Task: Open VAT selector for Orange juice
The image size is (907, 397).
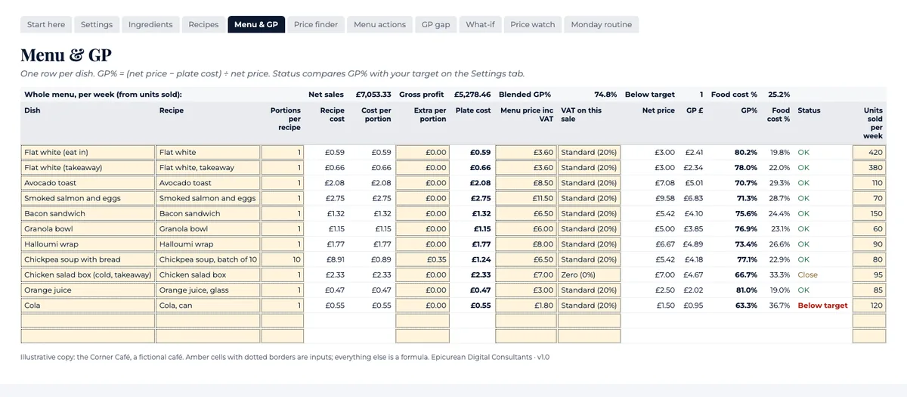Action: pos(590,290)
